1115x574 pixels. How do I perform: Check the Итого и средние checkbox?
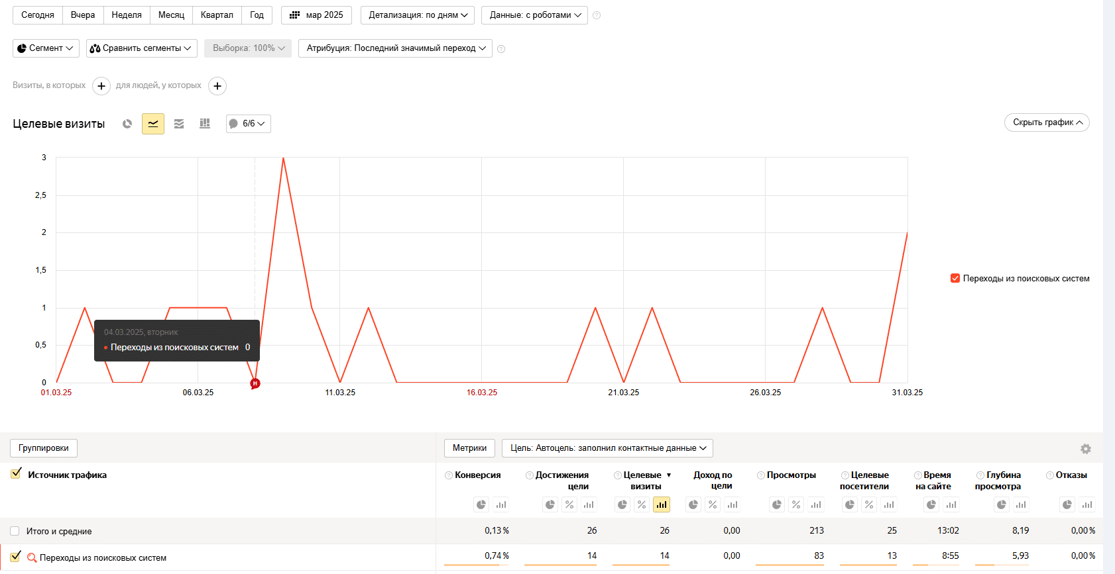pos(15,531)
